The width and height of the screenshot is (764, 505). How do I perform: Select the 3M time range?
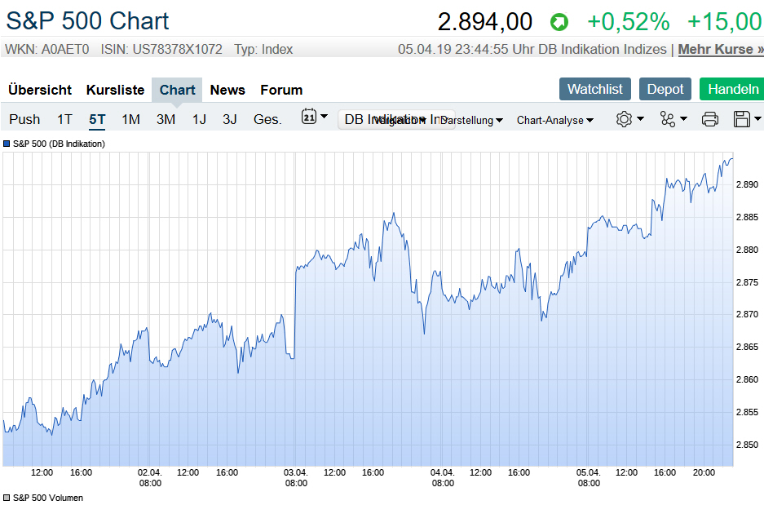166,119
